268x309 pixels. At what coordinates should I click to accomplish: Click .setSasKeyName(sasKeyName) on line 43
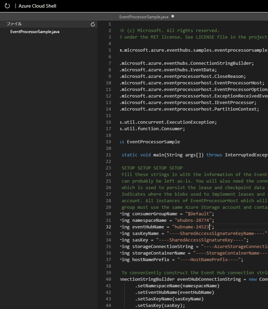coord(169,299)
